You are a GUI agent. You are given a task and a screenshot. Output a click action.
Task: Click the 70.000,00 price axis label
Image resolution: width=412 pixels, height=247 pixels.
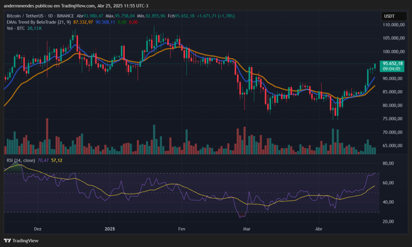[x=393, y=132]
